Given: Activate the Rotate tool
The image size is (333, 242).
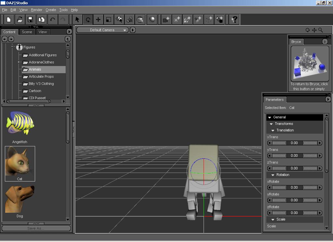Looking at the screenshot, I should click(x=88, y=20).
